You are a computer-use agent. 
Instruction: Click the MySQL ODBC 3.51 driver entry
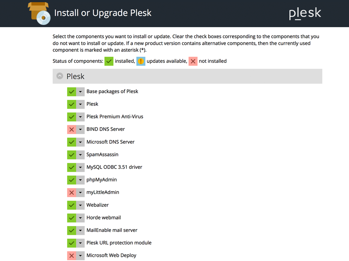tap(114, 167)
